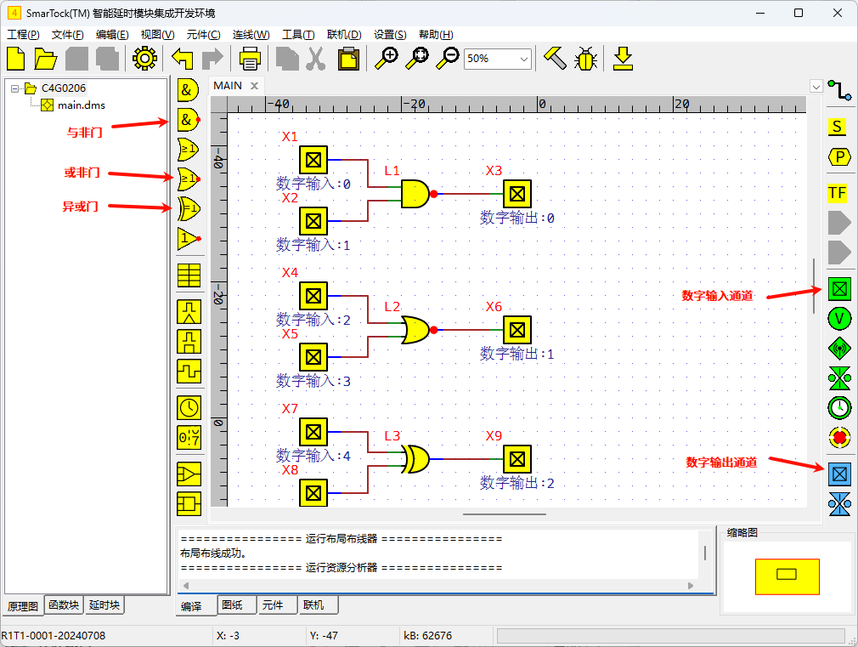Select the amplifier block component

pyautogui.click(x=189, y=474)
